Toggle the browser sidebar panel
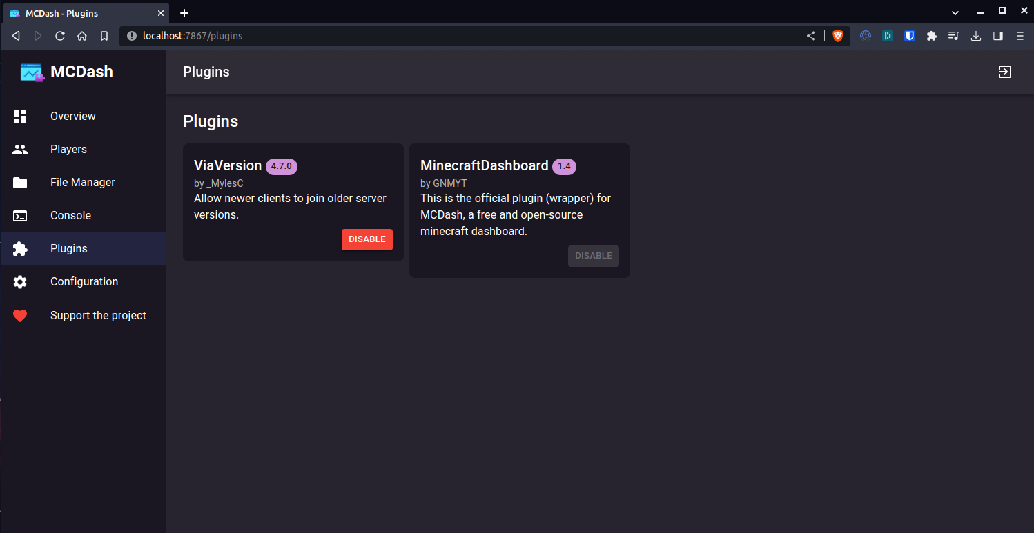The height and width of the screenshot is (533, 1034). click(997, 36)
